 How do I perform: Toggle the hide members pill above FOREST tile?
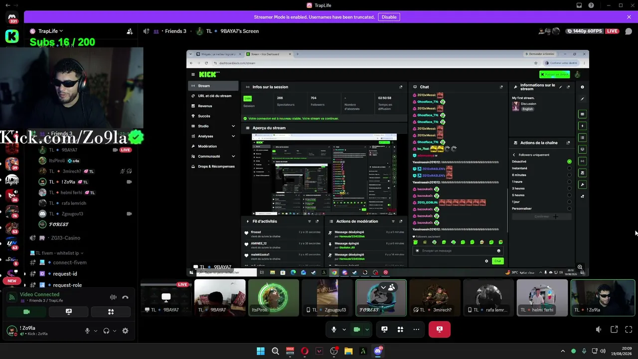387,287
